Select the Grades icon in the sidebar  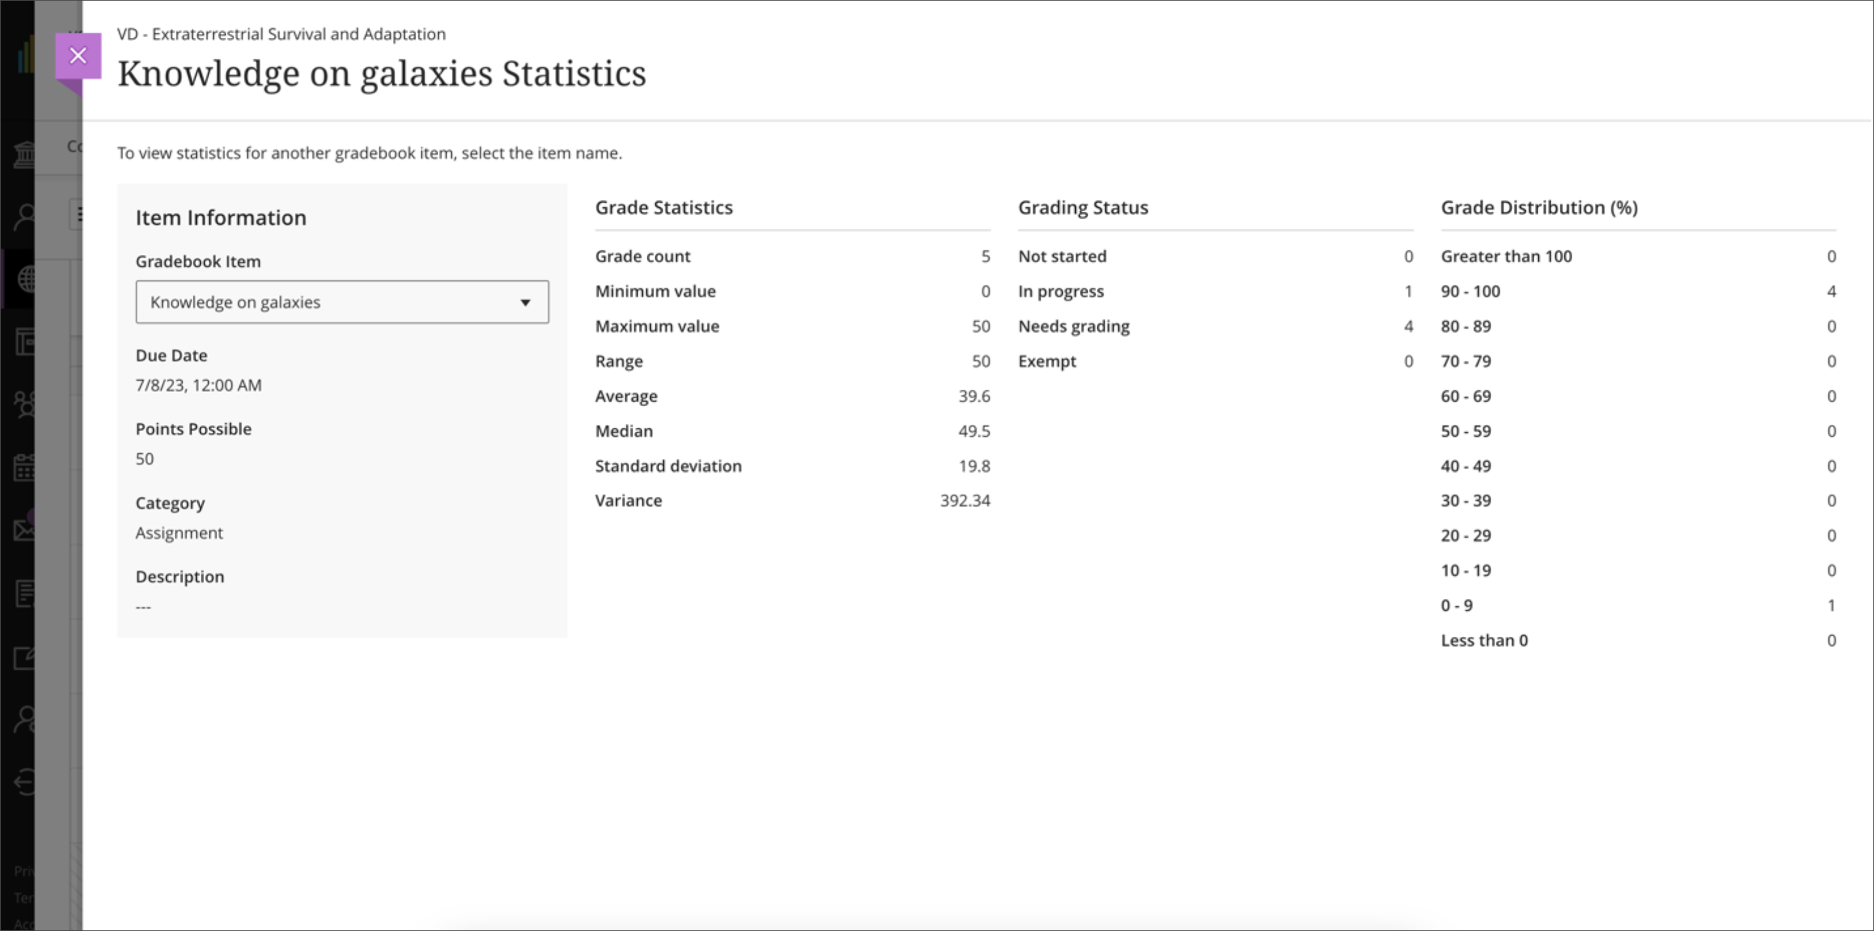(24, 593)
